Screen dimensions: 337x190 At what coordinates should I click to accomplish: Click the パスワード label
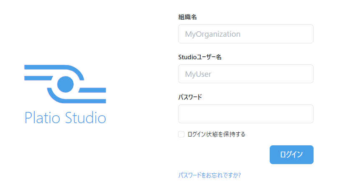click(190, 97)
